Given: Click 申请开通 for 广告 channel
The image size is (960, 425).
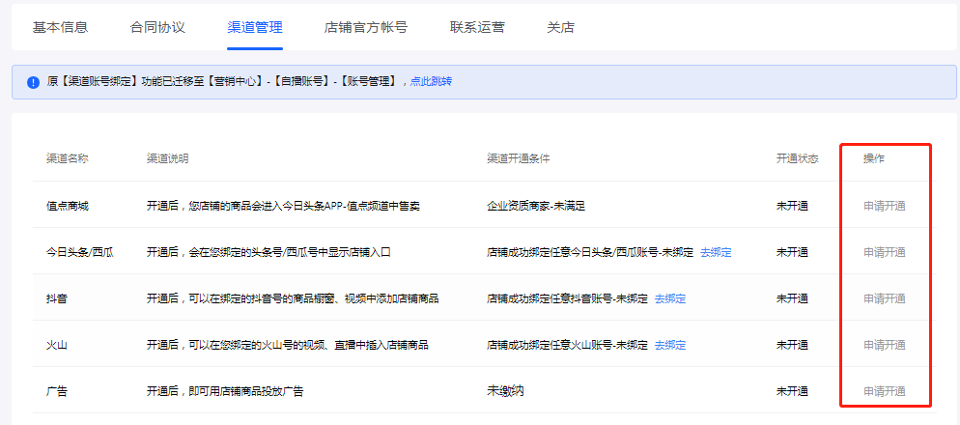Looking at the screenshot, I should click(x=885, y=391).
